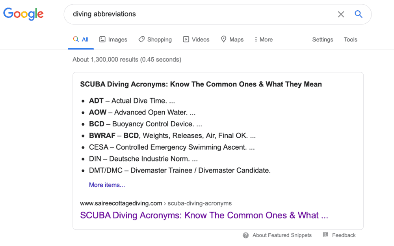Expand More items in the acronym list
Image resolution: width=394 pixels, height=246 pixels.
pyautogui.click(x=107, y=185)
